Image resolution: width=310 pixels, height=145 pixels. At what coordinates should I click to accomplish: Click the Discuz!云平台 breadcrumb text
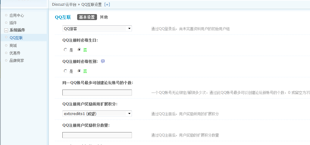coord(64,4)
